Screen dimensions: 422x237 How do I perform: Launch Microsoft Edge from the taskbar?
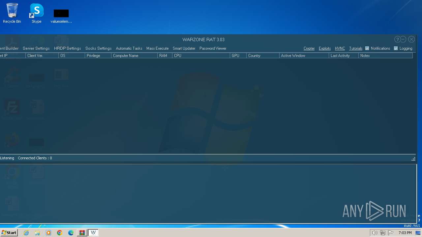tap(71, 233)
